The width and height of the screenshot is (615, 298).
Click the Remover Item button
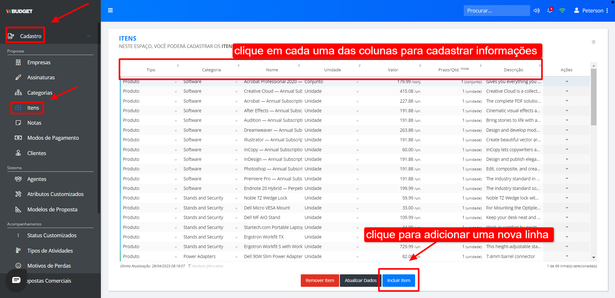coord(320,280)
